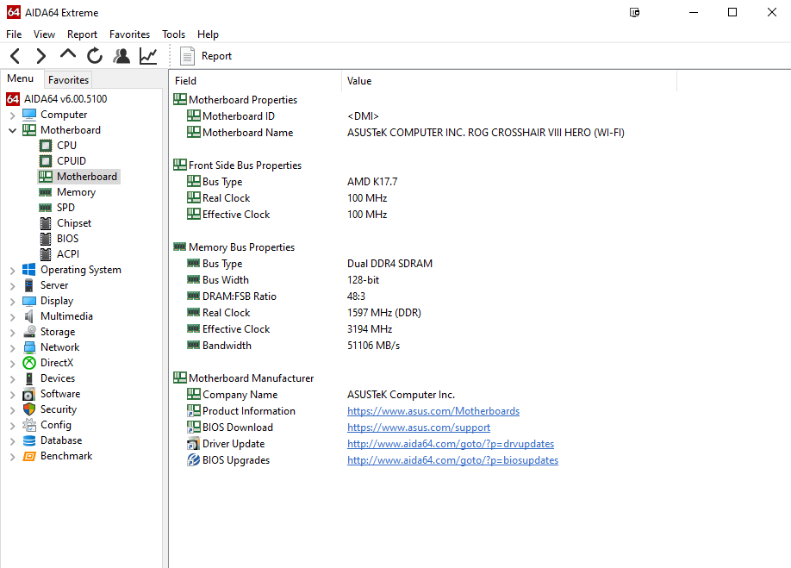791x568 pixels.
Task: Click the BIOS chip icon in tree
Action: tap(46, 239)
